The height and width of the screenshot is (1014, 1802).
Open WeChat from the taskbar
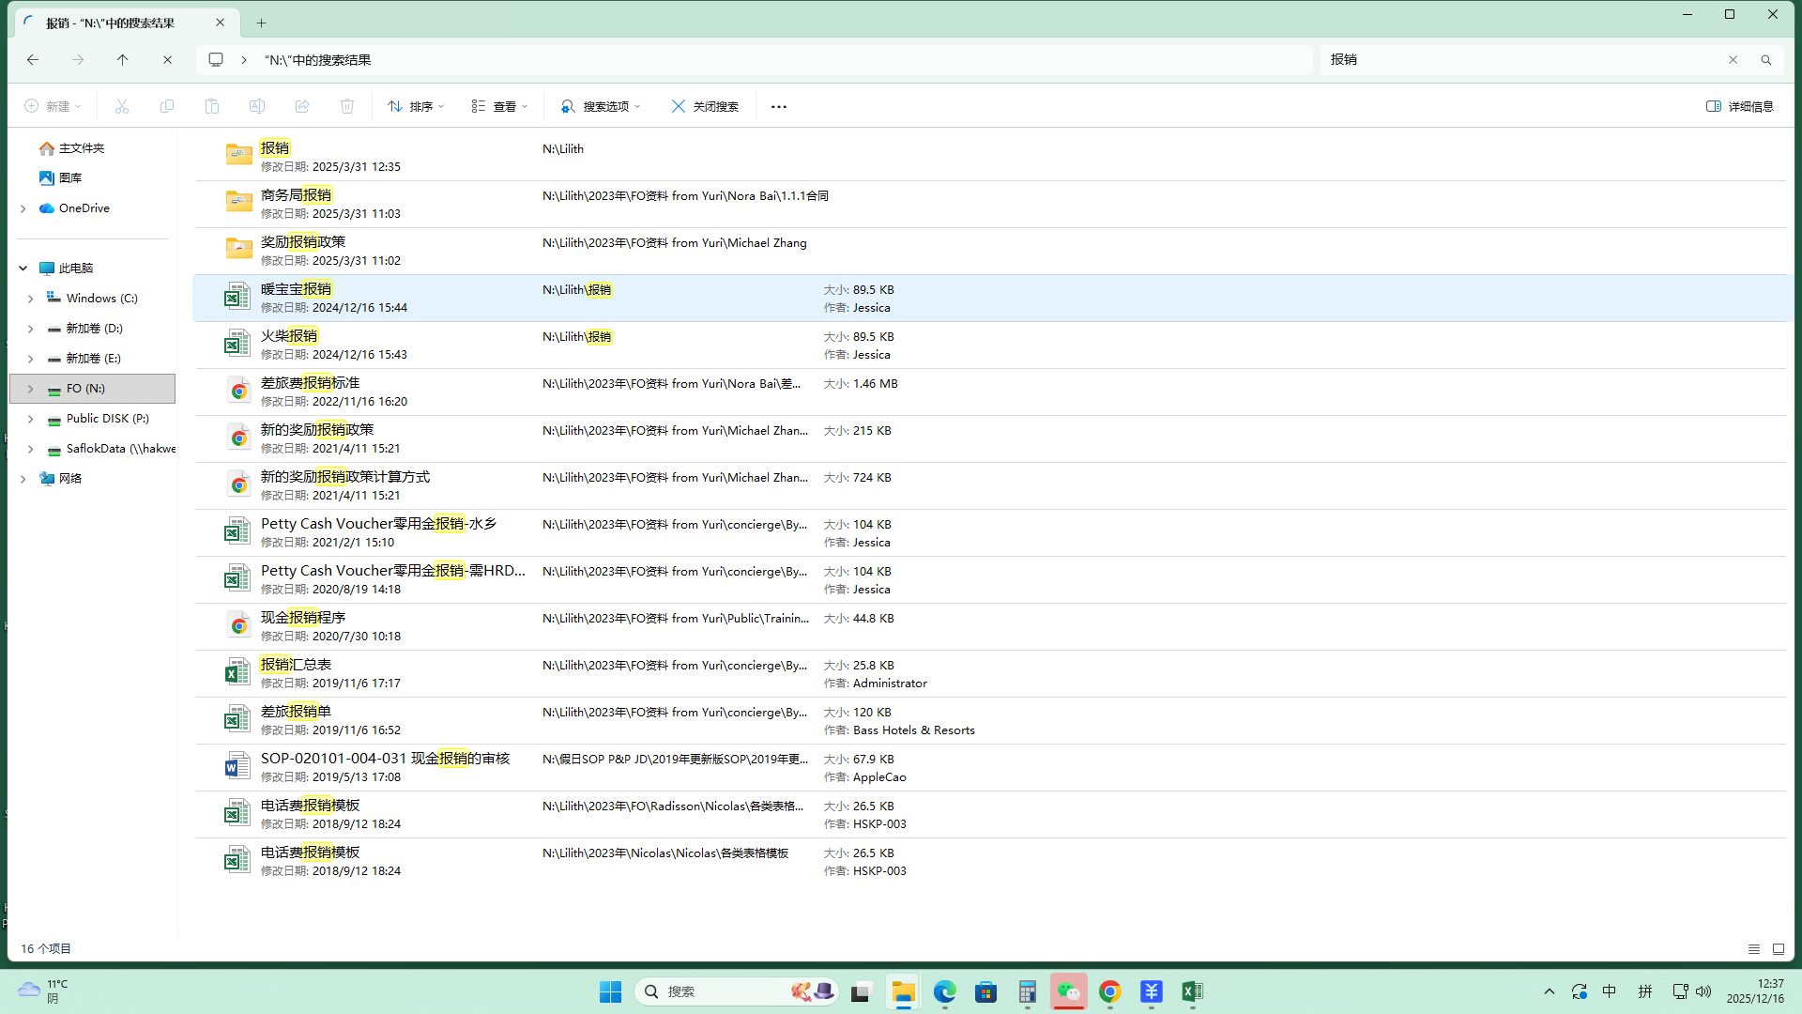pos(1068,991)
